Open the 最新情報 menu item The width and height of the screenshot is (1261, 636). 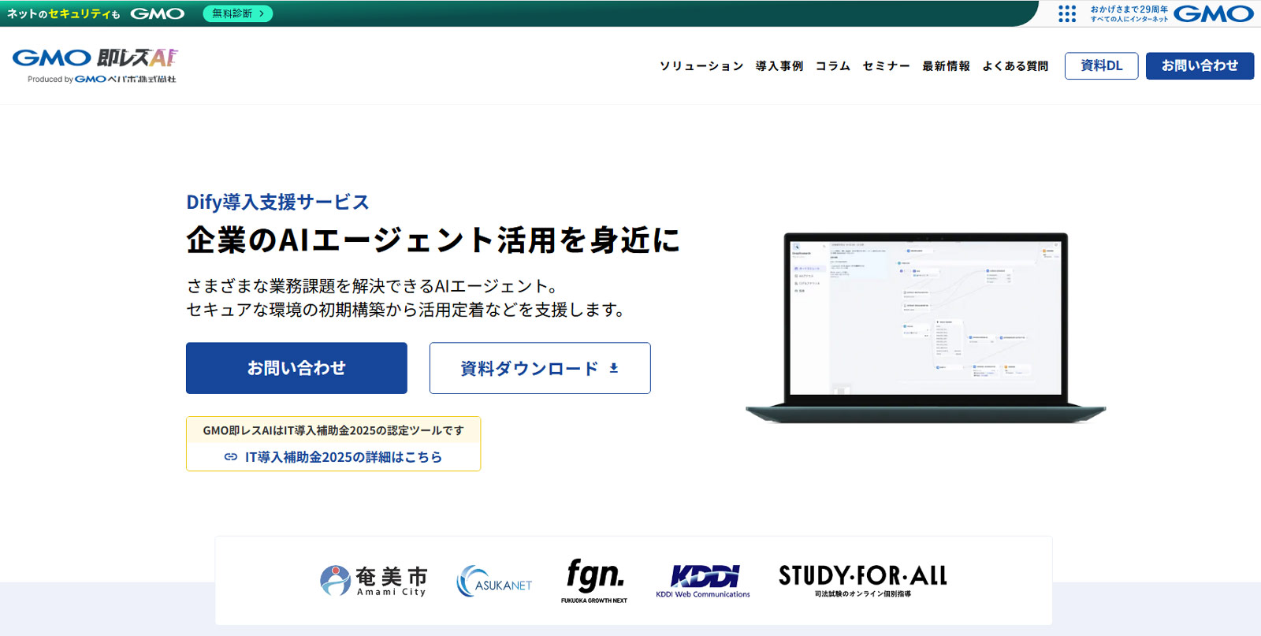(x=946, y=66)
